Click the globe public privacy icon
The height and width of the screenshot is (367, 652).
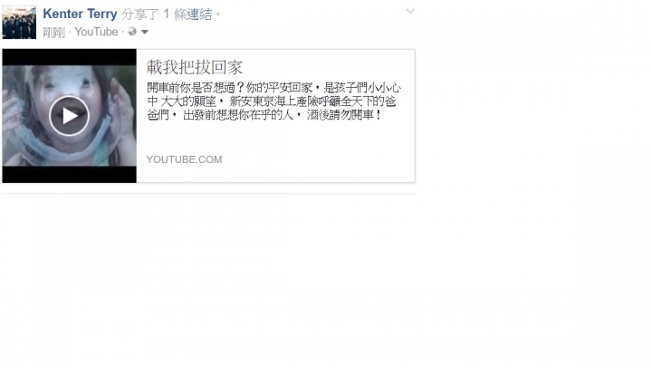point(132,32)
